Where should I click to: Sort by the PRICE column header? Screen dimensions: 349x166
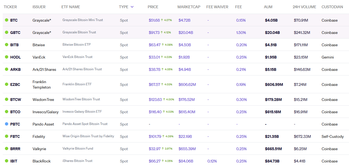[x=153, y=7]
